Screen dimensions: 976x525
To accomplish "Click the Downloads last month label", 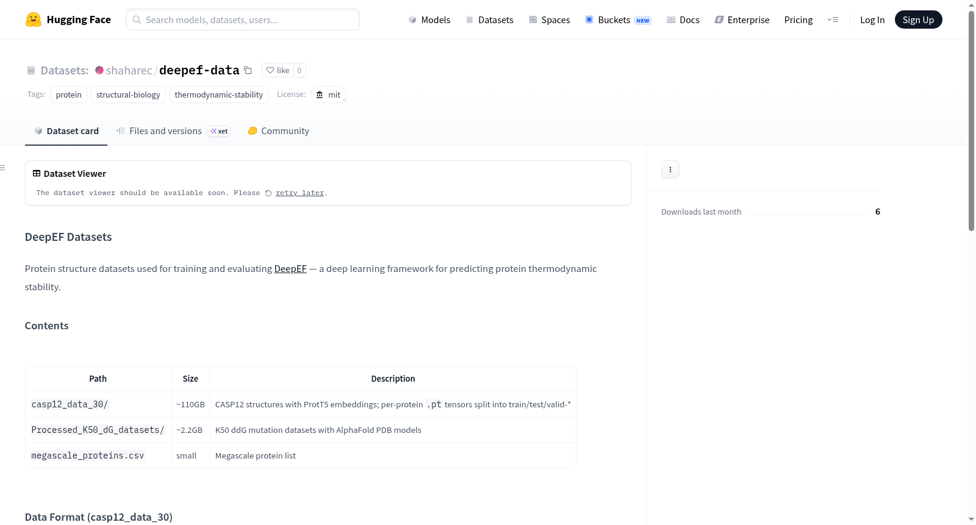I will coord(701,212).
